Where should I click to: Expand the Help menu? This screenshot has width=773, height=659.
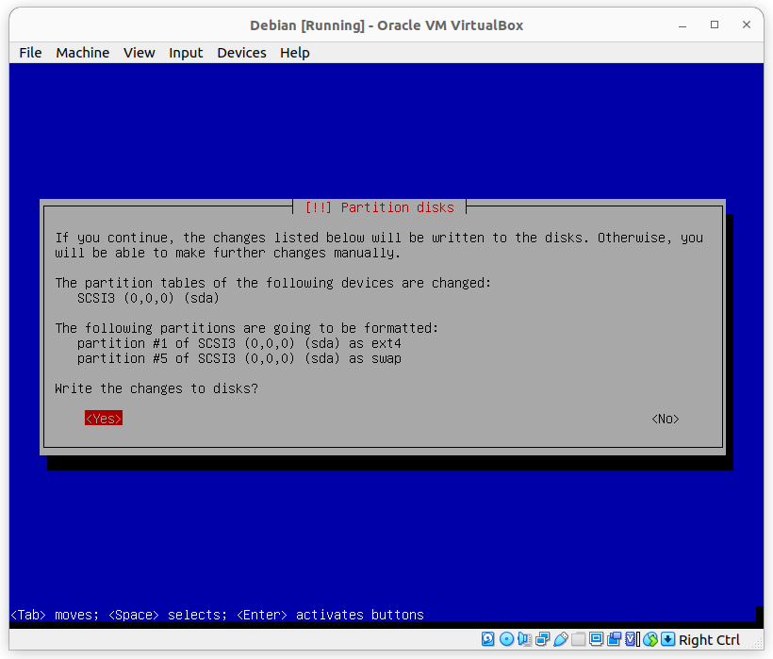coord(294,53)
